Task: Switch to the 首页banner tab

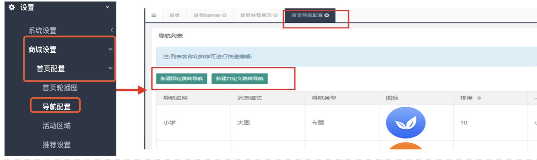Action: point(207,15)
